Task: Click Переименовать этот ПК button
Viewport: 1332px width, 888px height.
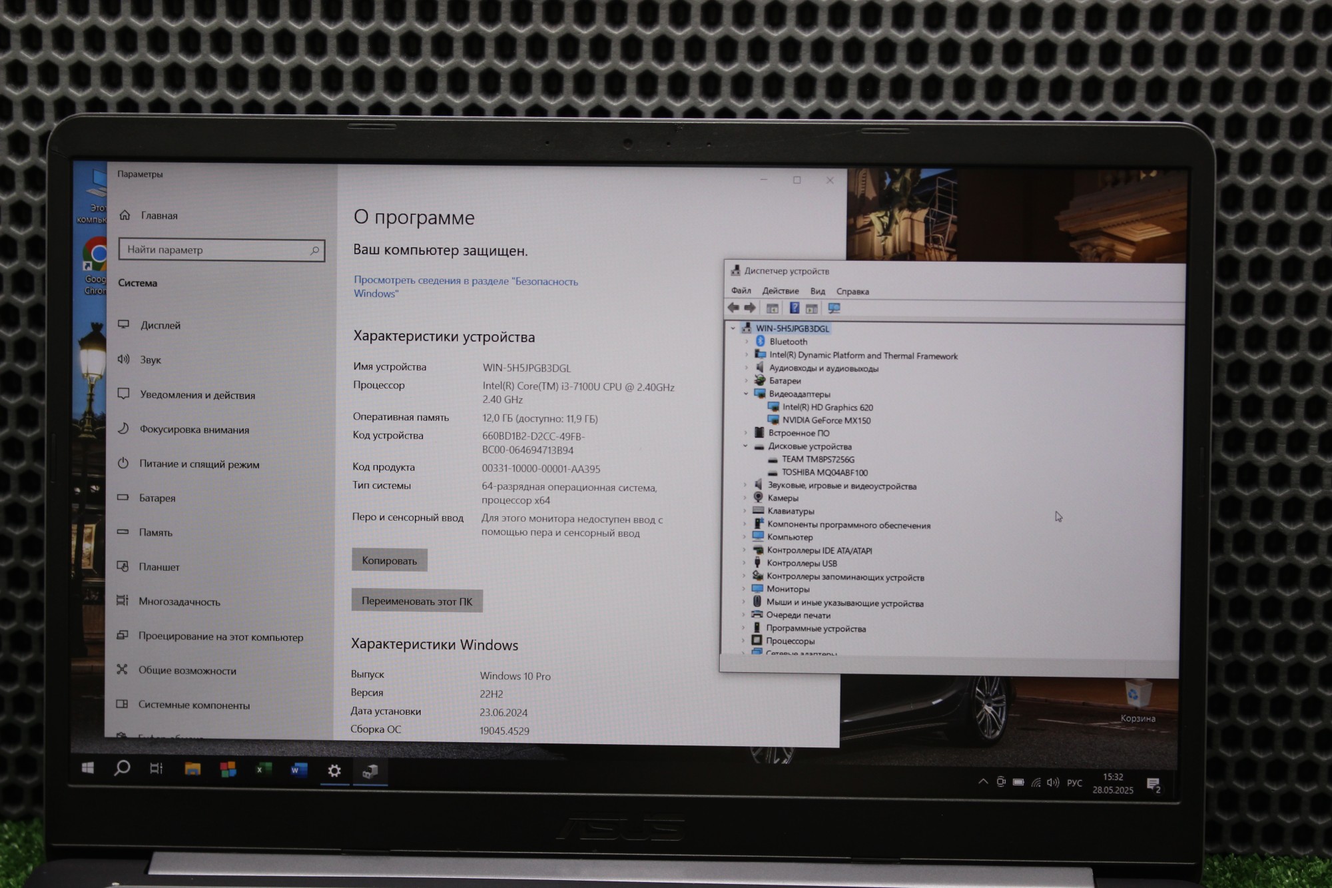Action: [x=416, y=601]
